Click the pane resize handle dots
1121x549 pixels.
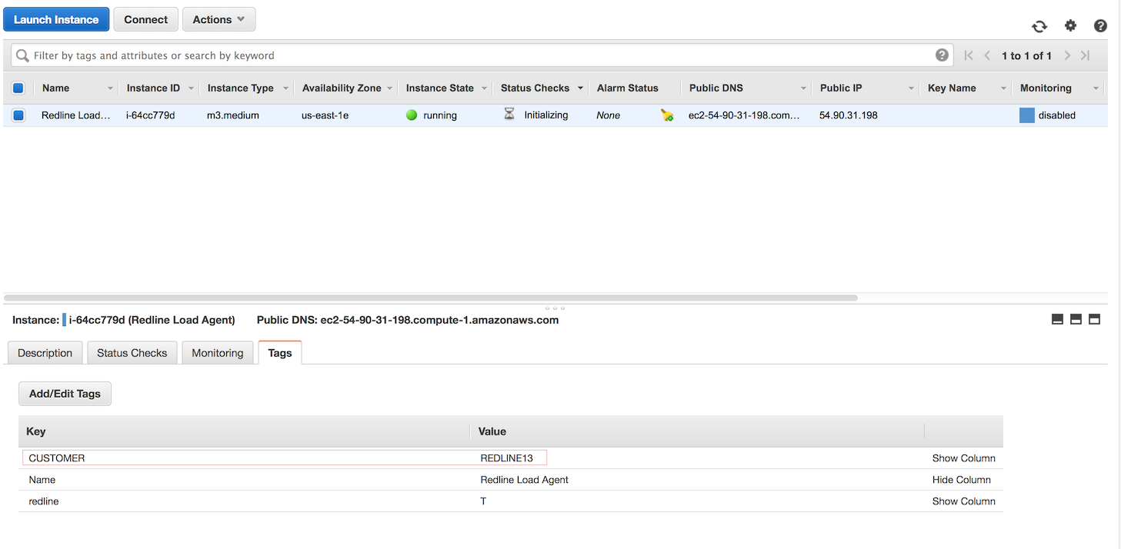click(x=554, y=308)
